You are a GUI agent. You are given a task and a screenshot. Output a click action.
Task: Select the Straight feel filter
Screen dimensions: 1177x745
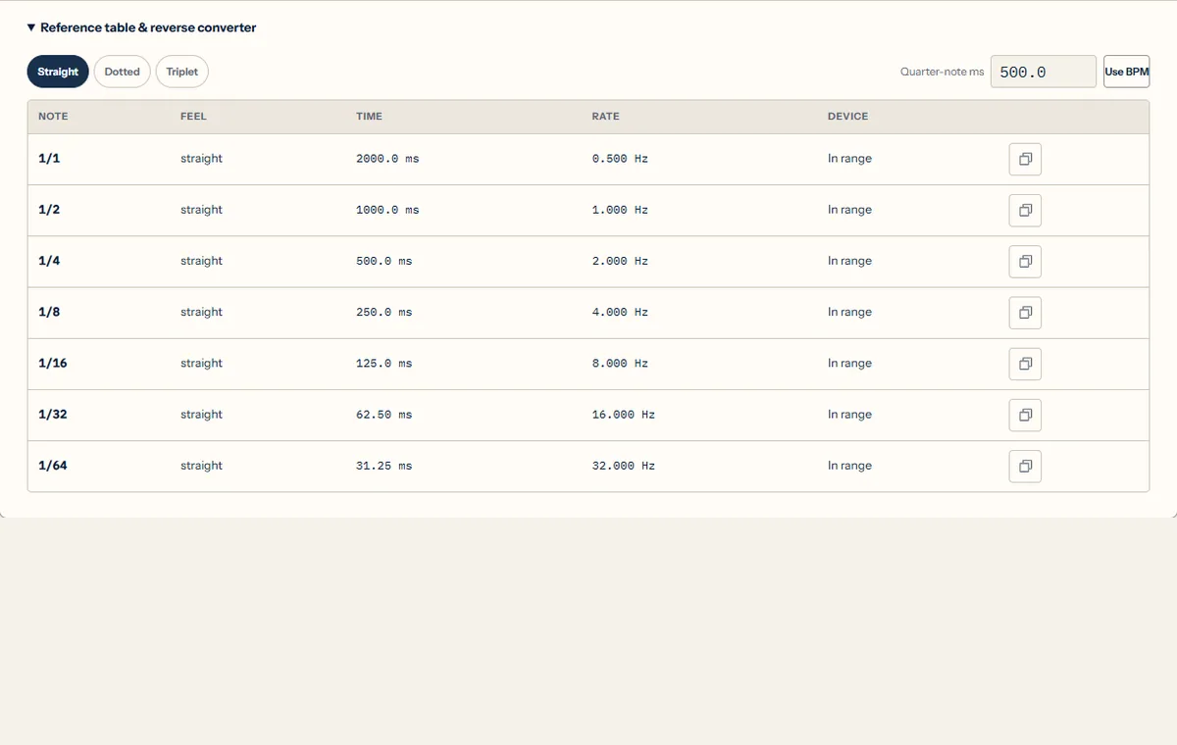click(58, 72)
